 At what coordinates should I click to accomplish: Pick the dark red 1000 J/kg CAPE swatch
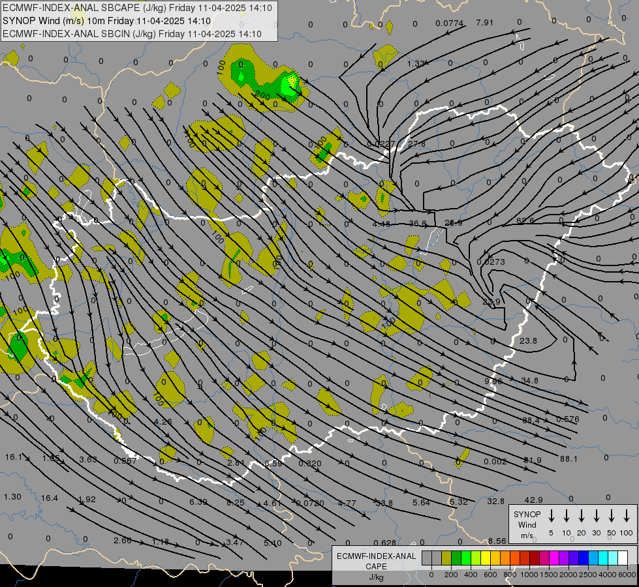click(x=535, y=558)
